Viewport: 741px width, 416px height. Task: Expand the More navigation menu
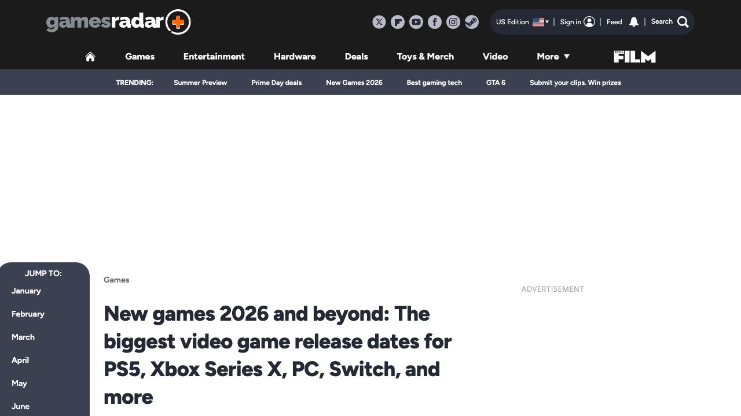pos(553,57)
